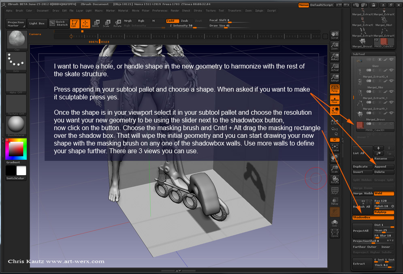Open the Zplugin menu
Screen dimensions: 403x274
click(259, 11)
